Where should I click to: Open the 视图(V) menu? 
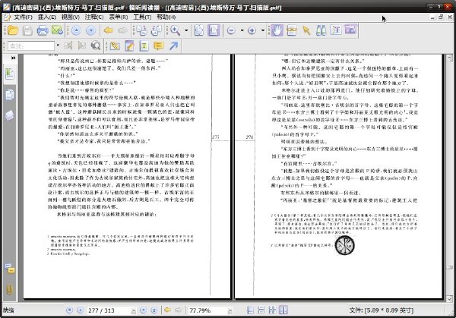coord(70,17)
